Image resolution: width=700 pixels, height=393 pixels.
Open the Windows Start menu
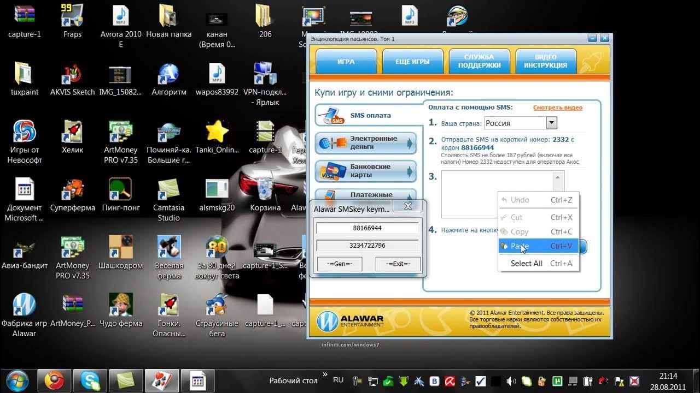pos(17,380)
